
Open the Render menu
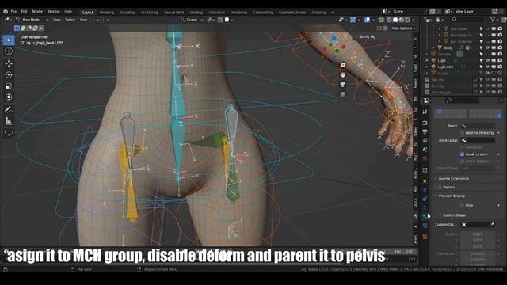click(37, 12)
